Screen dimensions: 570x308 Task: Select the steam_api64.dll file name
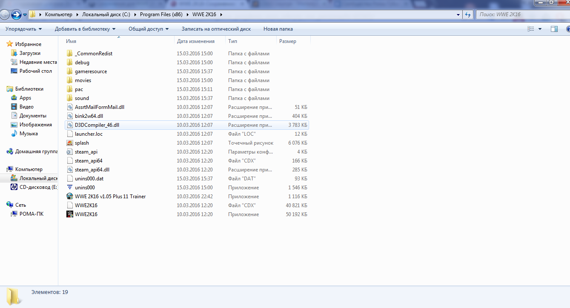pos(92,170)
